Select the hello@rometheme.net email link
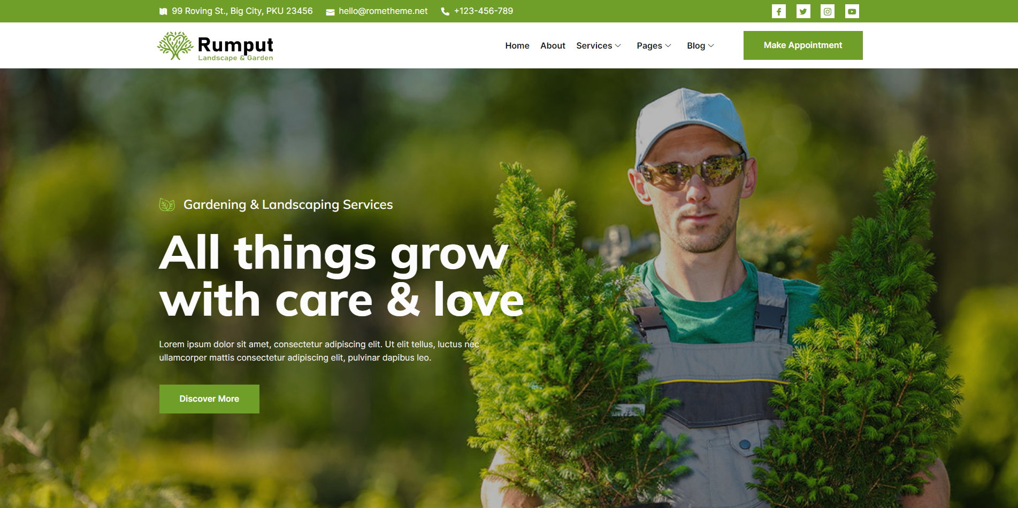Image resolution: width=1018 pixels, height=508 pixels. tap(383, 11)
